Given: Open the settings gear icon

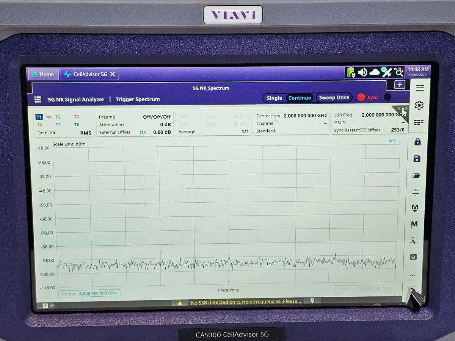Looking at the screenshot, I should coord(419,105).
